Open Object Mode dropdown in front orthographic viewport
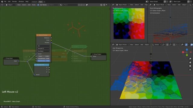193x108 pixels. (160, 5)
